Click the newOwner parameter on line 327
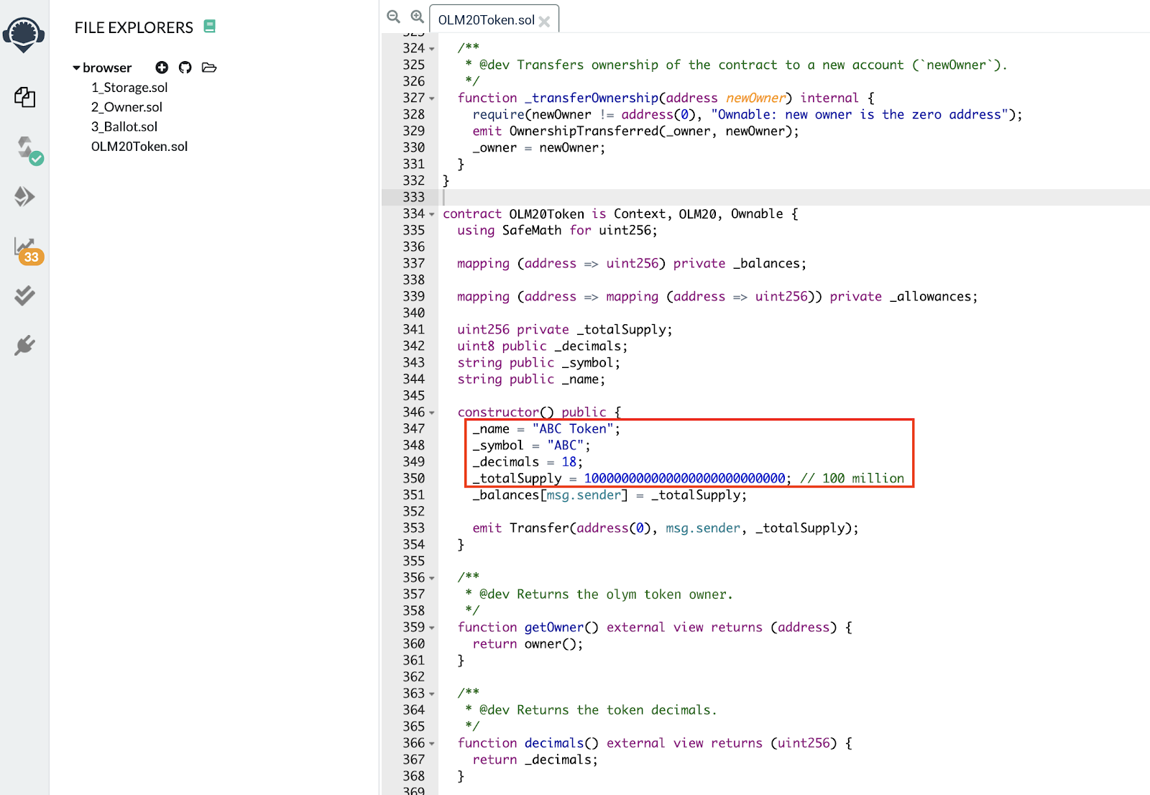Screen dimensions: 1150x795 (755, 98)
